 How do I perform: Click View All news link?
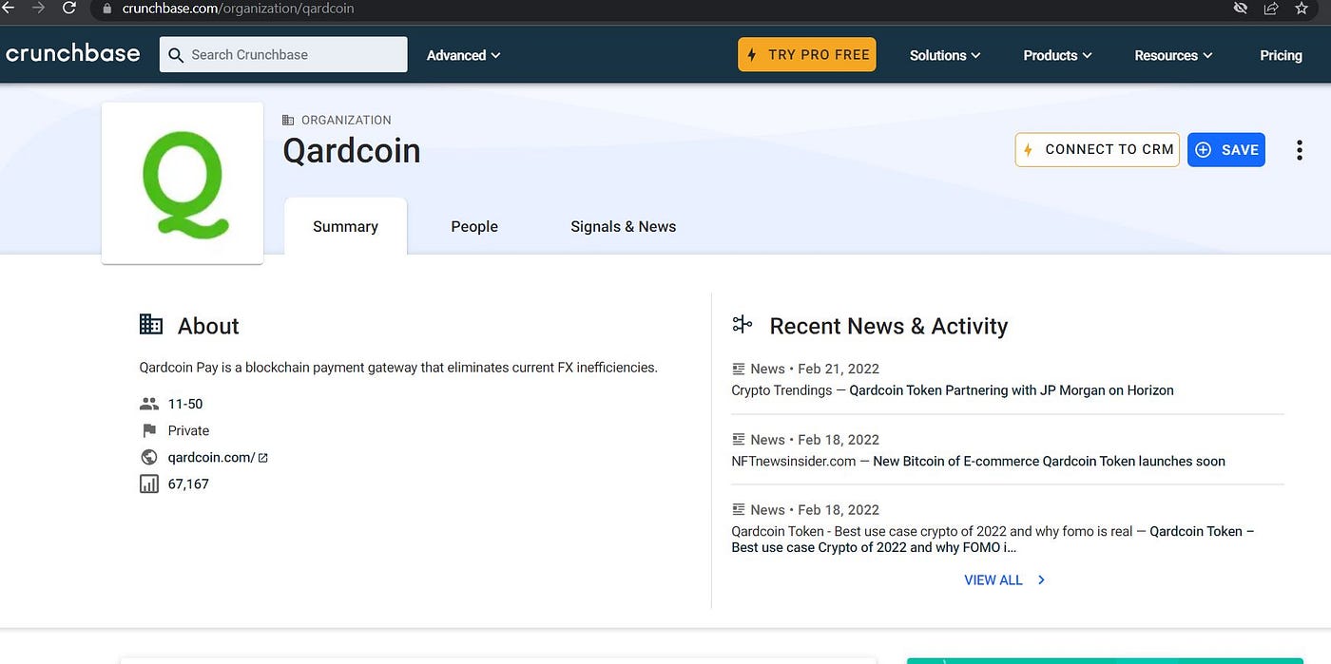coord(993,579)
